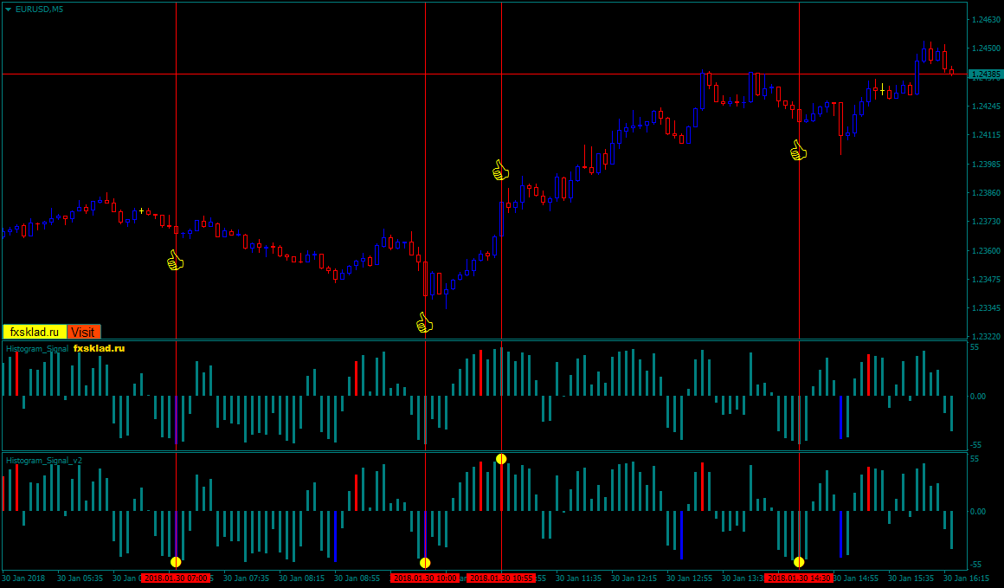Click the 2018.01.30 14:30 time marker
1004x588 pixels.
coord(799,578)
